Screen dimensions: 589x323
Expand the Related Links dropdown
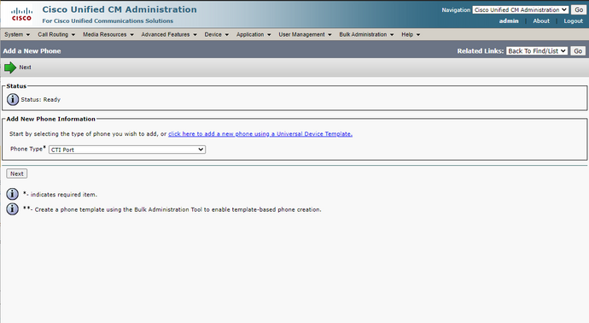536,50
